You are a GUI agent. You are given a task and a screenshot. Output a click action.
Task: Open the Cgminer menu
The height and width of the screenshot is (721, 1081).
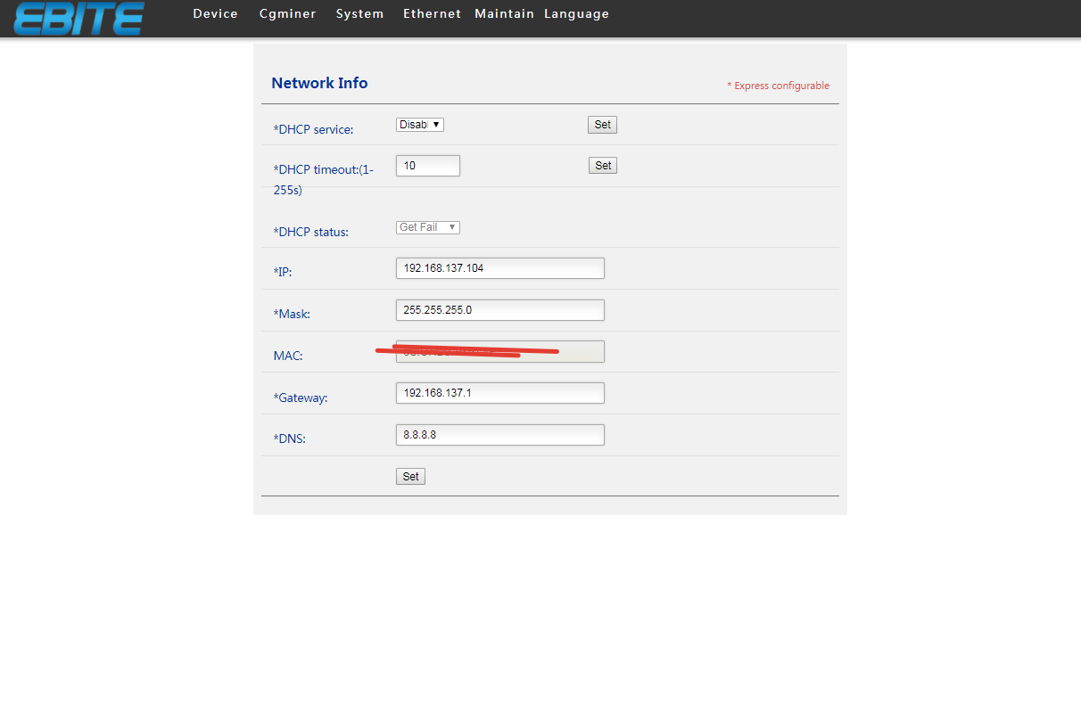tap(287, 14)
